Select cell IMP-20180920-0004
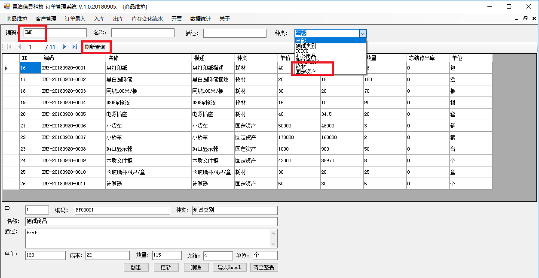 (x=73, y=103)
